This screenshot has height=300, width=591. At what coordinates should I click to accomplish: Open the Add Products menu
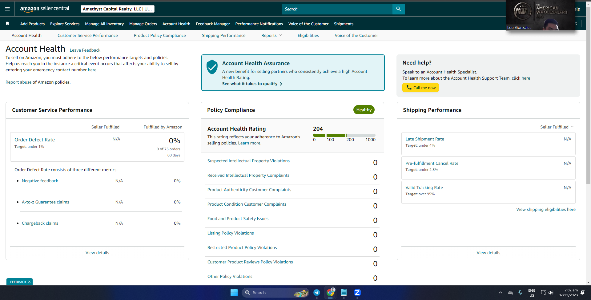(32, 24)
